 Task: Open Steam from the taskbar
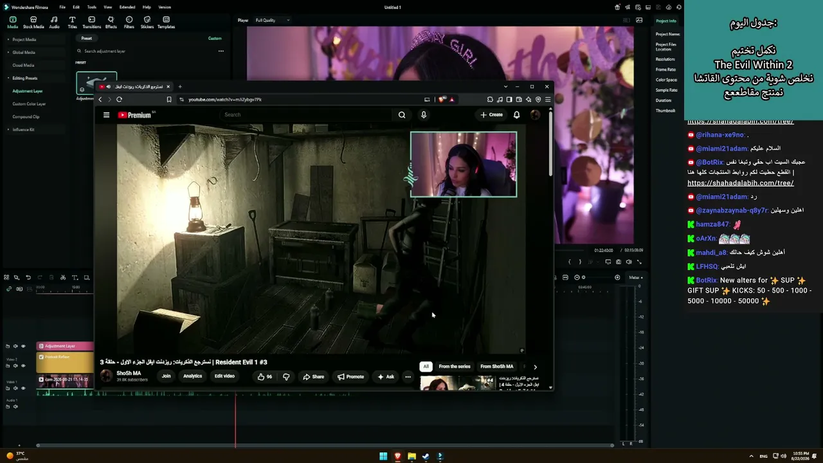(426, 457)
